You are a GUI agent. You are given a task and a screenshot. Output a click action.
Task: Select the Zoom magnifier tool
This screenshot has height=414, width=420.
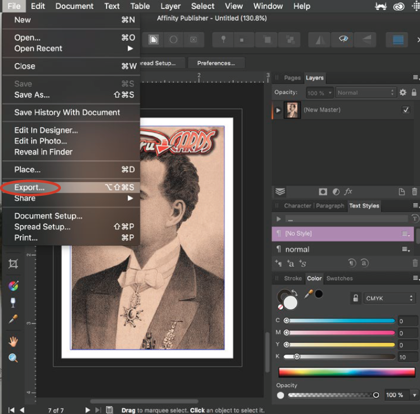[13, 358]
